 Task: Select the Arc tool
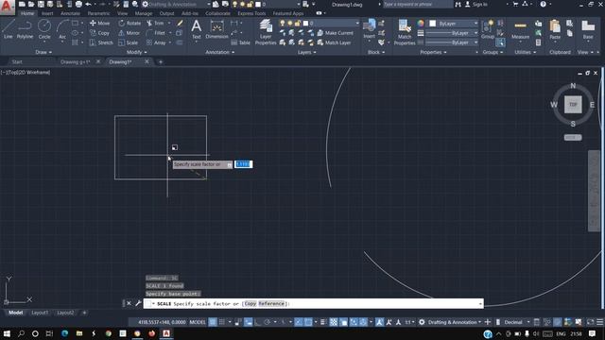[x=62, y=29]
